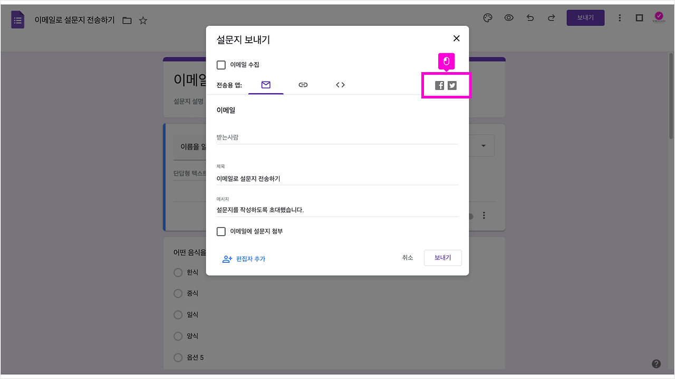Open the top-right overflow menu
This screenshot has width=675, height=379.
click(620, 17)
